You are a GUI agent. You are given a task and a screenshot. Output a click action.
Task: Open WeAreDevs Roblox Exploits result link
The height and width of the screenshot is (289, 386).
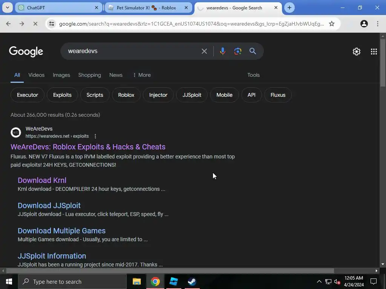[88, 147]
